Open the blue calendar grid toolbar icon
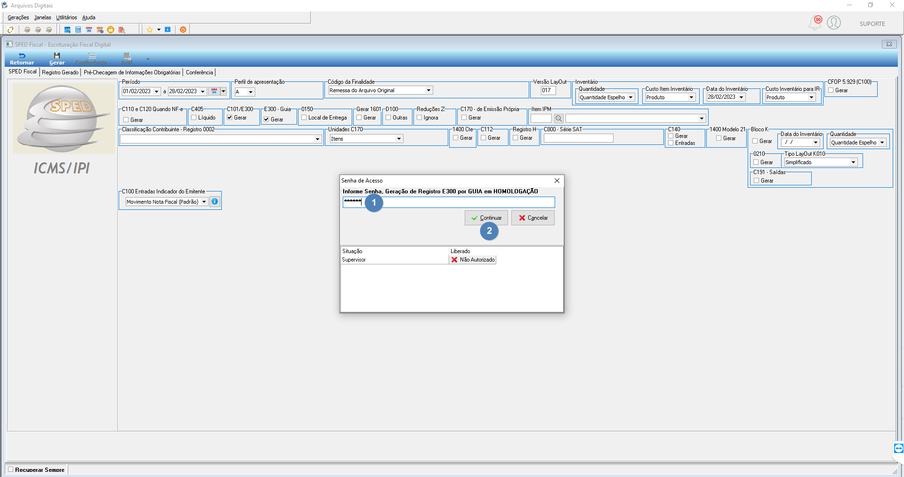The image size is (904, 477). click(x=67, y=30)
